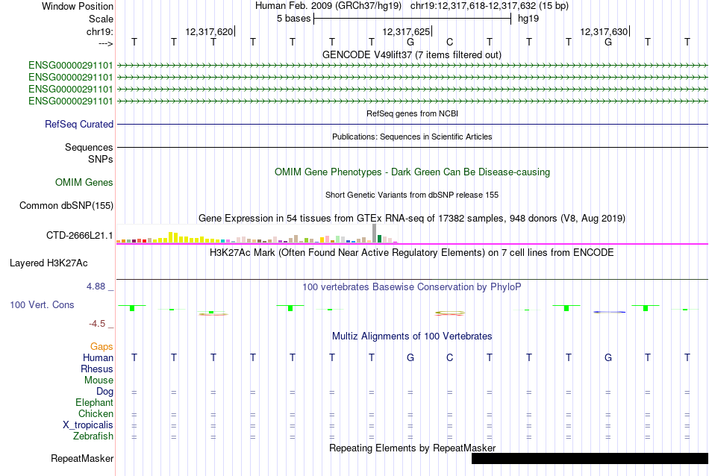Viewport: 709px width, 476px height.
Task: Click the 12,317,625 coordinate marker
Action: point(407,31)
